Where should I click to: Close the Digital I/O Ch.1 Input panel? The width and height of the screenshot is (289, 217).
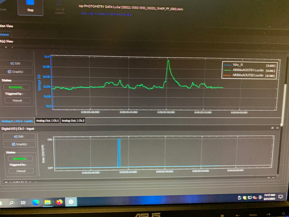pyautogui.click(x=277, y=128)
